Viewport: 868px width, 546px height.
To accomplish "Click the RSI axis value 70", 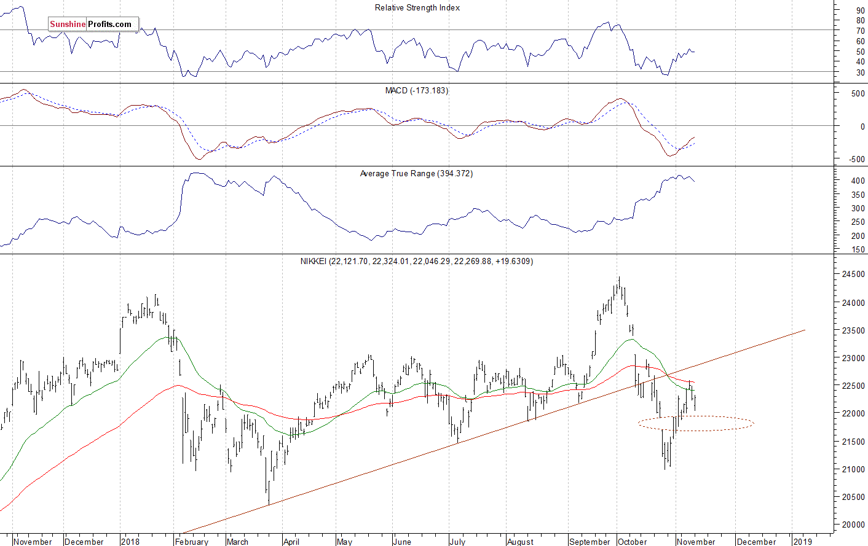I will (860, 31).
